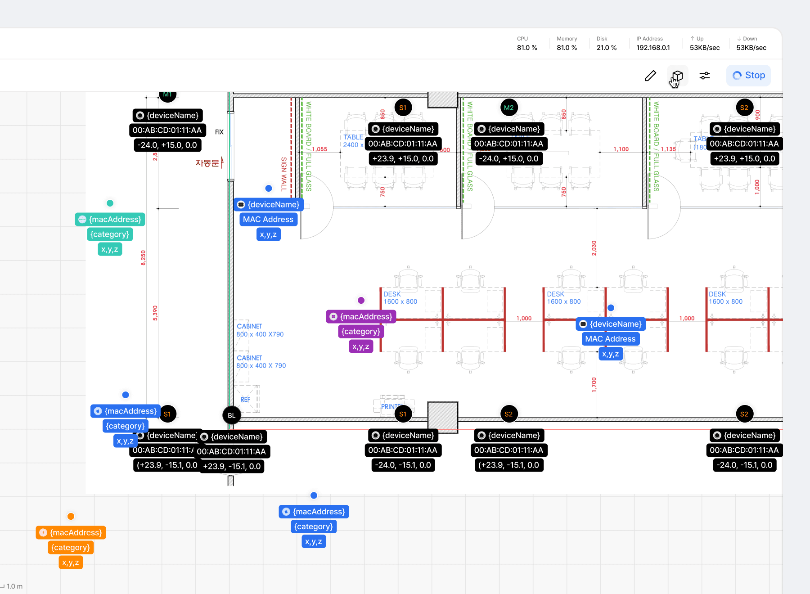Click the 1.0 m scale indicator
The image size is (810, 594).
[x=12, y=586]
